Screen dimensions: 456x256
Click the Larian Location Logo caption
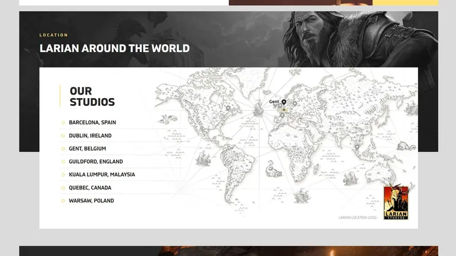[357, 218]
